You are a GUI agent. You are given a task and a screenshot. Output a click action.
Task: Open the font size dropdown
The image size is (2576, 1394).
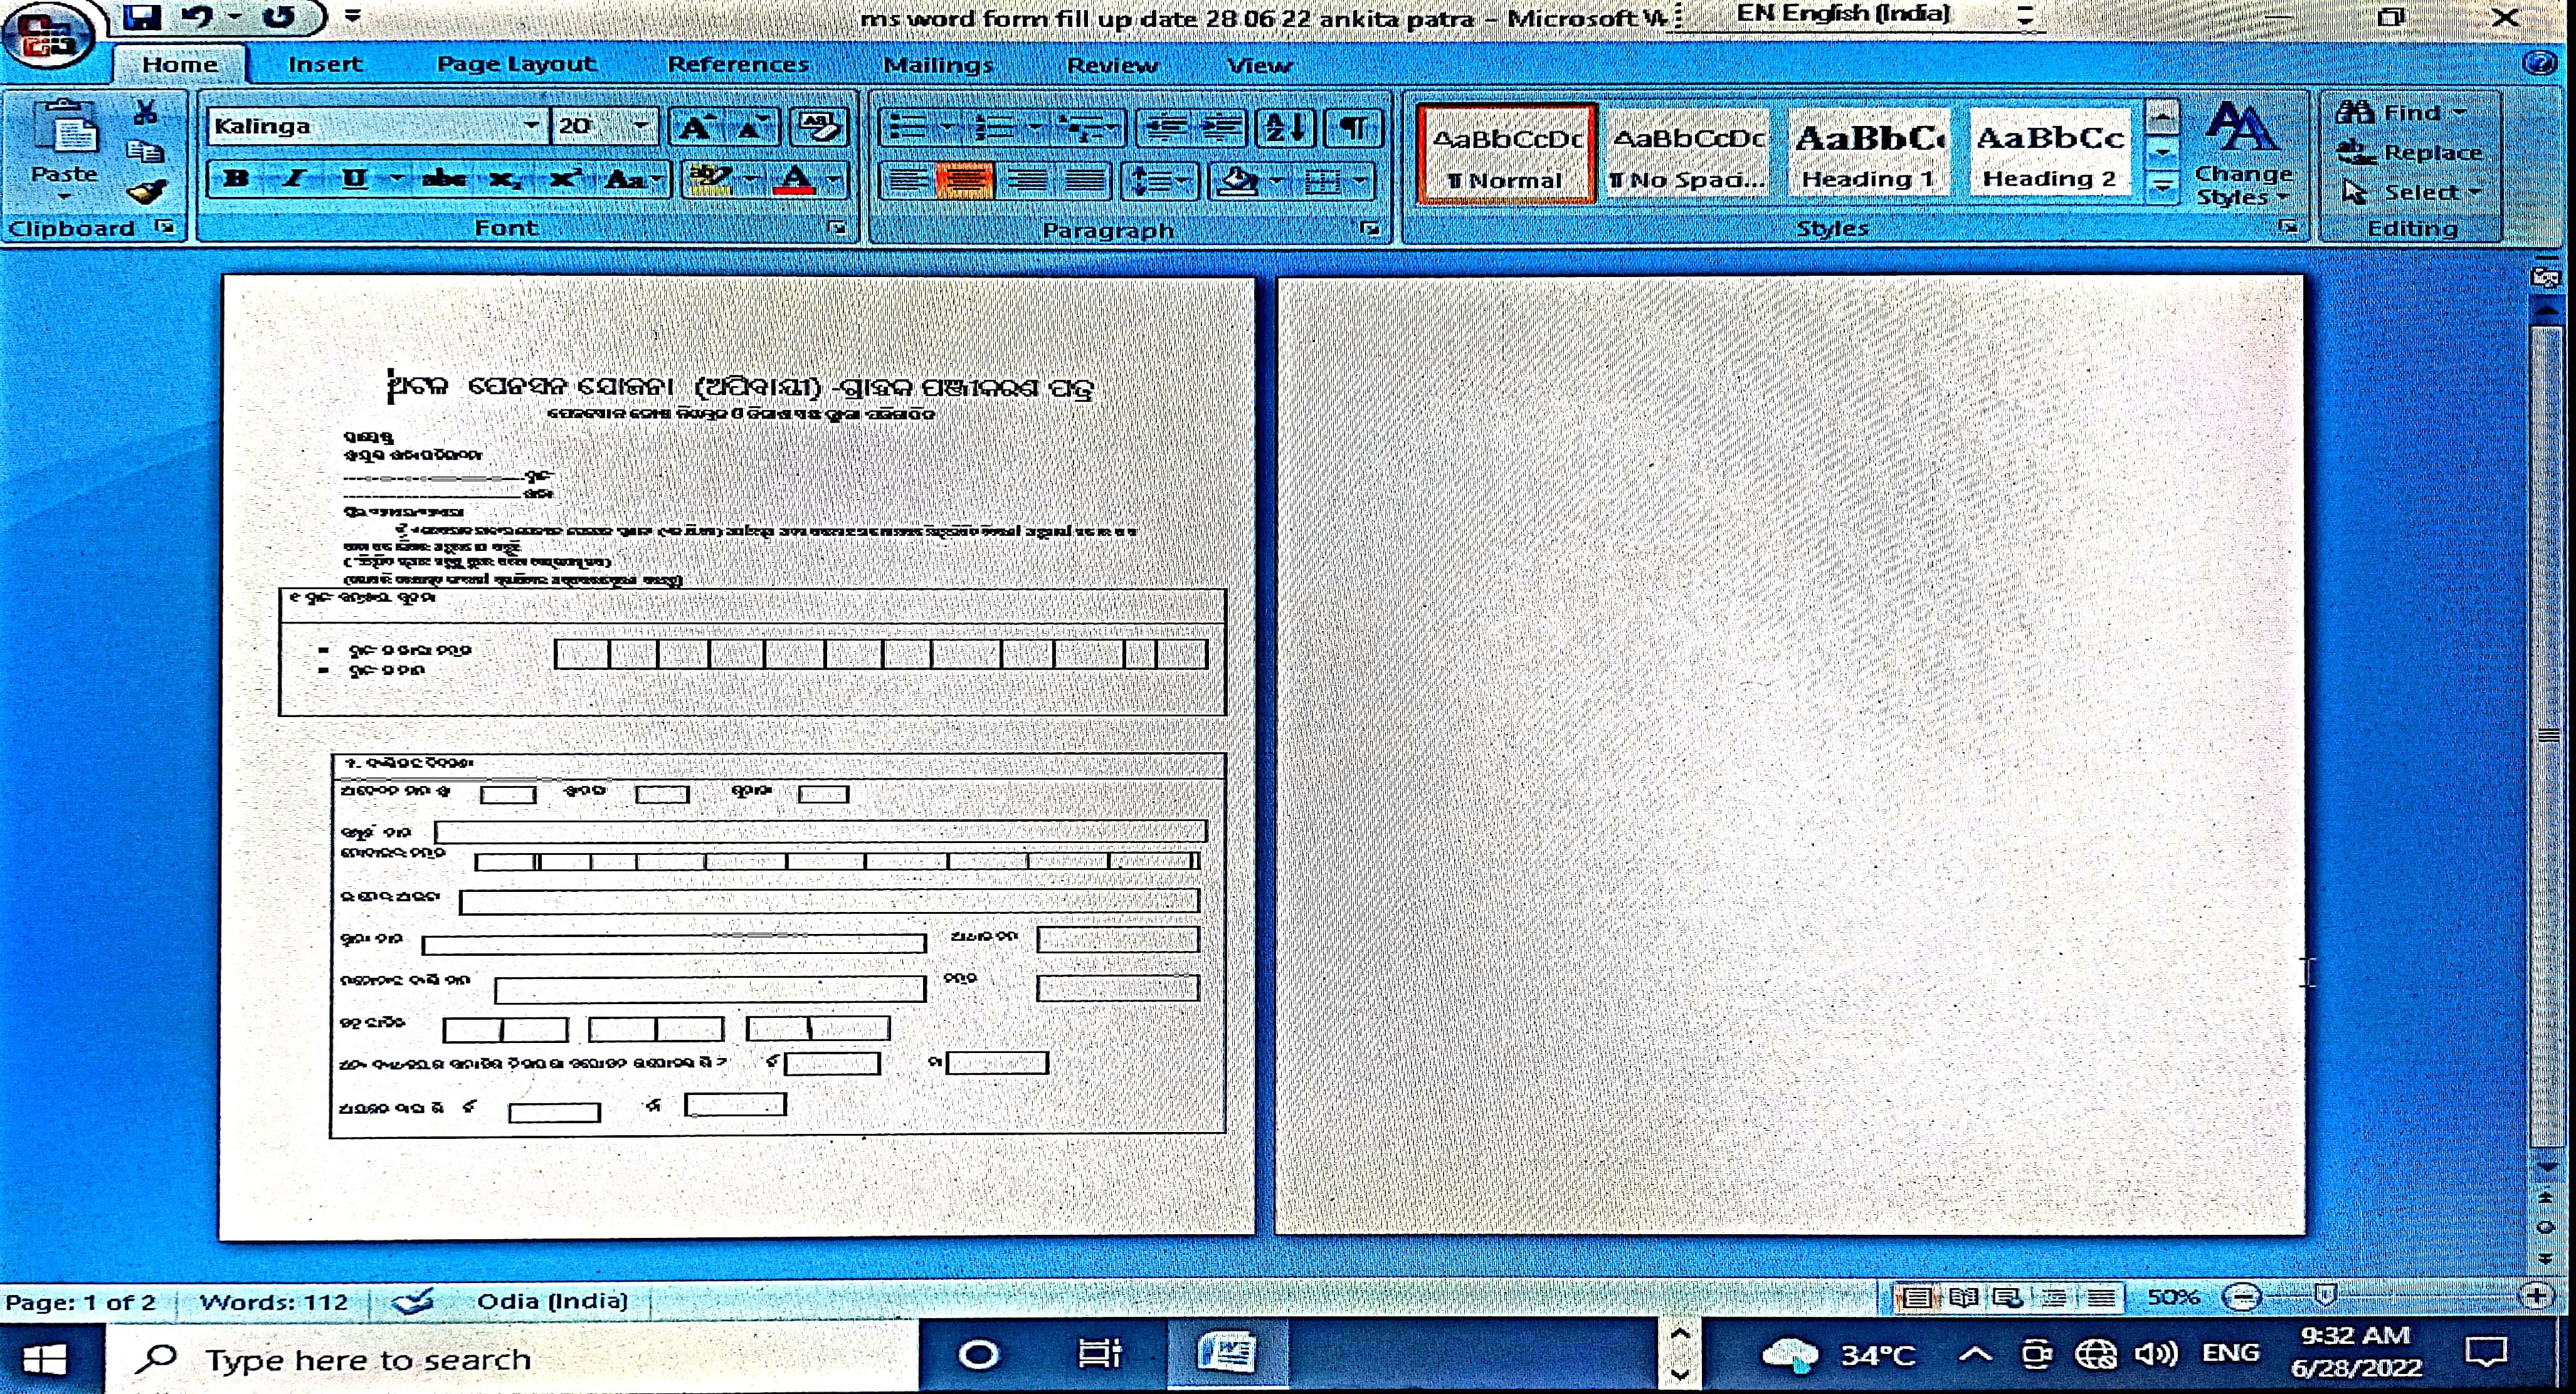(x=640, y=126)
